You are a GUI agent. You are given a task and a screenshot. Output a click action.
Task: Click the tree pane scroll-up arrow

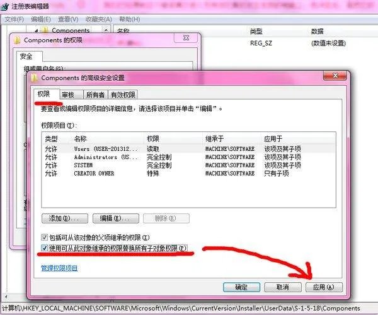coord(106,30)
